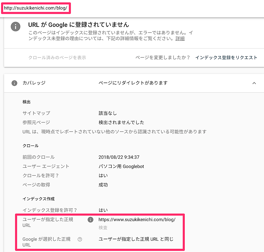Viewport: 264px width, 252px height.
Task: Click the text 'ページにリダイレクトがあります'
Action: (133, 83)
